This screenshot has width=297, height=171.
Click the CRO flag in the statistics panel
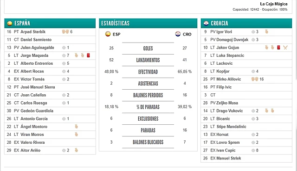(x=178, y=34)
